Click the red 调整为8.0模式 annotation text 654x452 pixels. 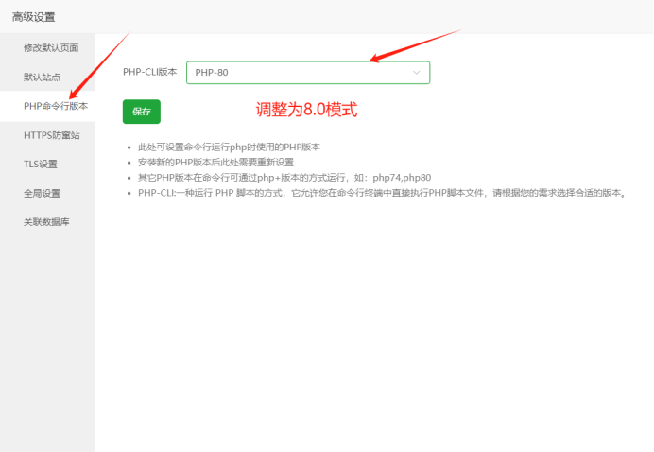(306, 110)
